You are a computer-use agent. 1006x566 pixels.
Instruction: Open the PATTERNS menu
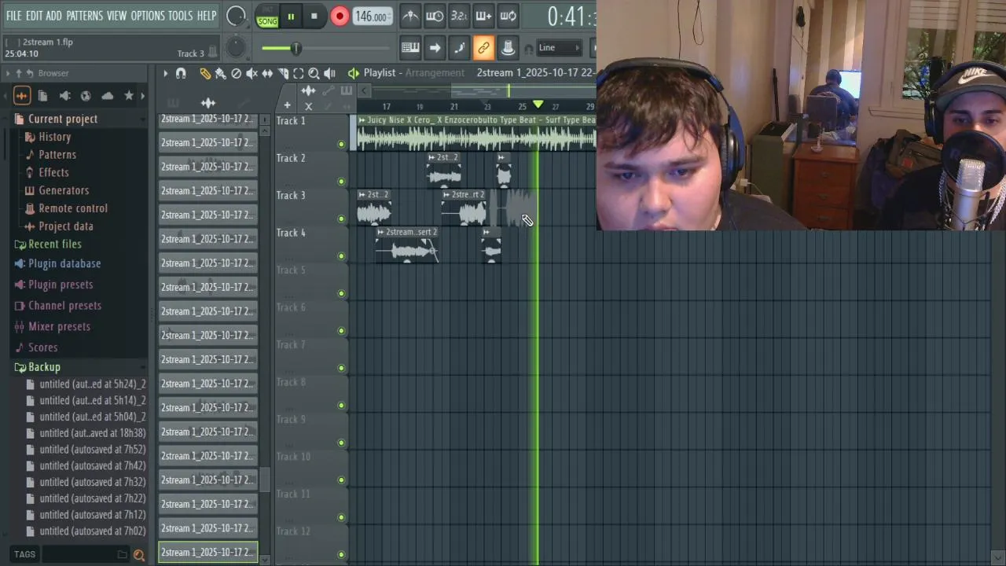pos(84,16)
